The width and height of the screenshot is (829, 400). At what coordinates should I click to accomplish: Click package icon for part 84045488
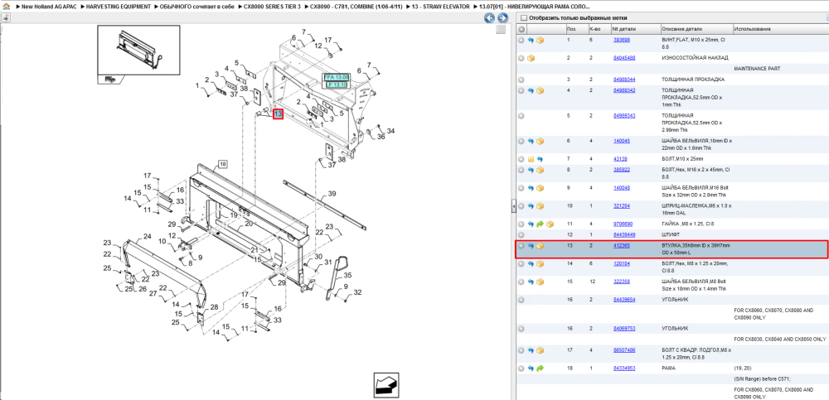tap(531, 58)
